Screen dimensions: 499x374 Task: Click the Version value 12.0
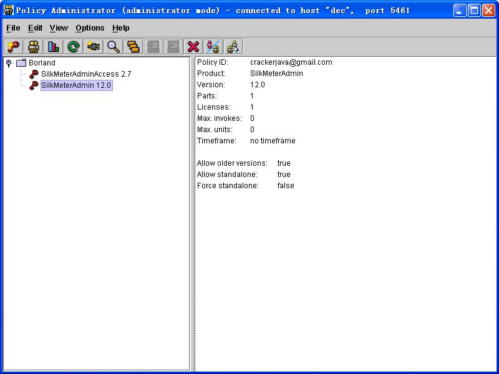(x=258, y=85)
